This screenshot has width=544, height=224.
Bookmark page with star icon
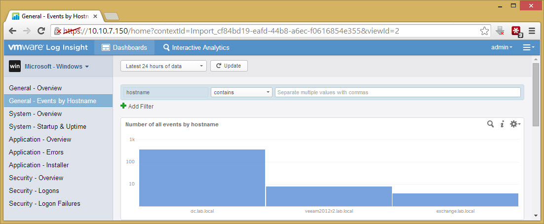(484, 31)
